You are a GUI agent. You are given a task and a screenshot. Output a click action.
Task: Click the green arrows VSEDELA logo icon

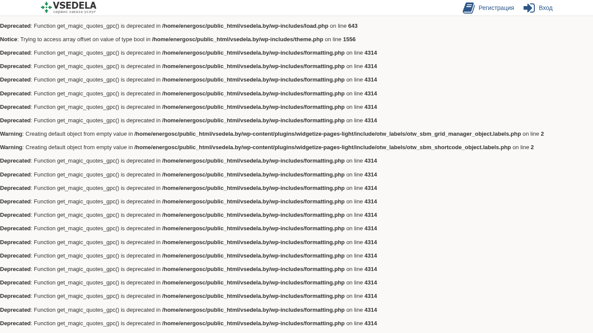(x=46, y=7)
